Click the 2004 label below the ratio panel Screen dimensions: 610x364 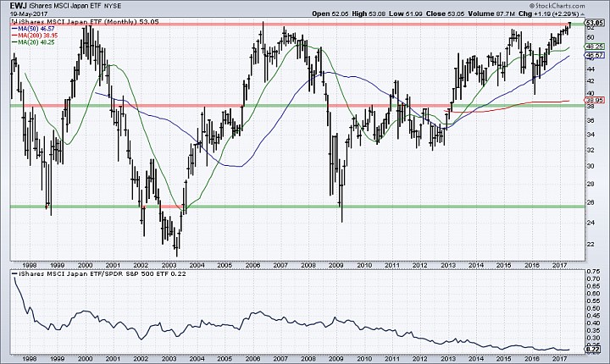[x=197, y=359]
